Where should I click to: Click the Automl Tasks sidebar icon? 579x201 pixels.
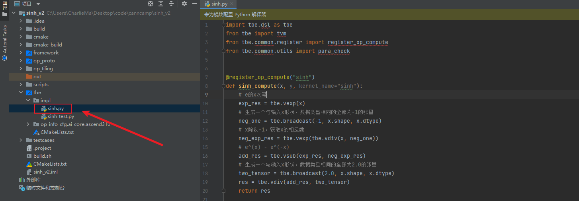pyautogui.click(x=4, y=58)
